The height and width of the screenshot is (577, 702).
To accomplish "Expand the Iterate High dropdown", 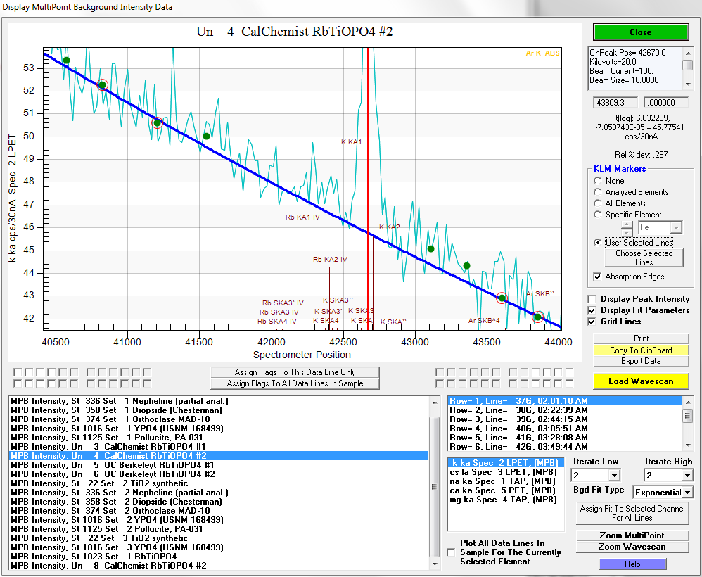I will 687,476.
